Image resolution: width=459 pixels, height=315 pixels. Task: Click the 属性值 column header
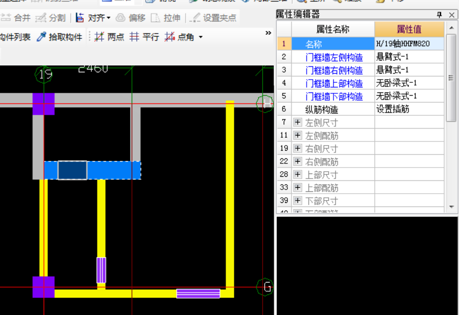(409, 29)
